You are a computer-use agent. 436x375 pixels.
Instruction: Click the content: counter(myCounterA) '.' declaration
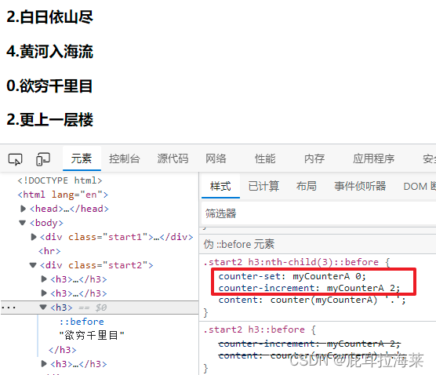(x=312, y=300)
